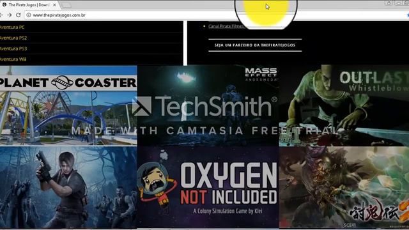
Task: Open Aventura PS2 category
Action: (13, 38)
